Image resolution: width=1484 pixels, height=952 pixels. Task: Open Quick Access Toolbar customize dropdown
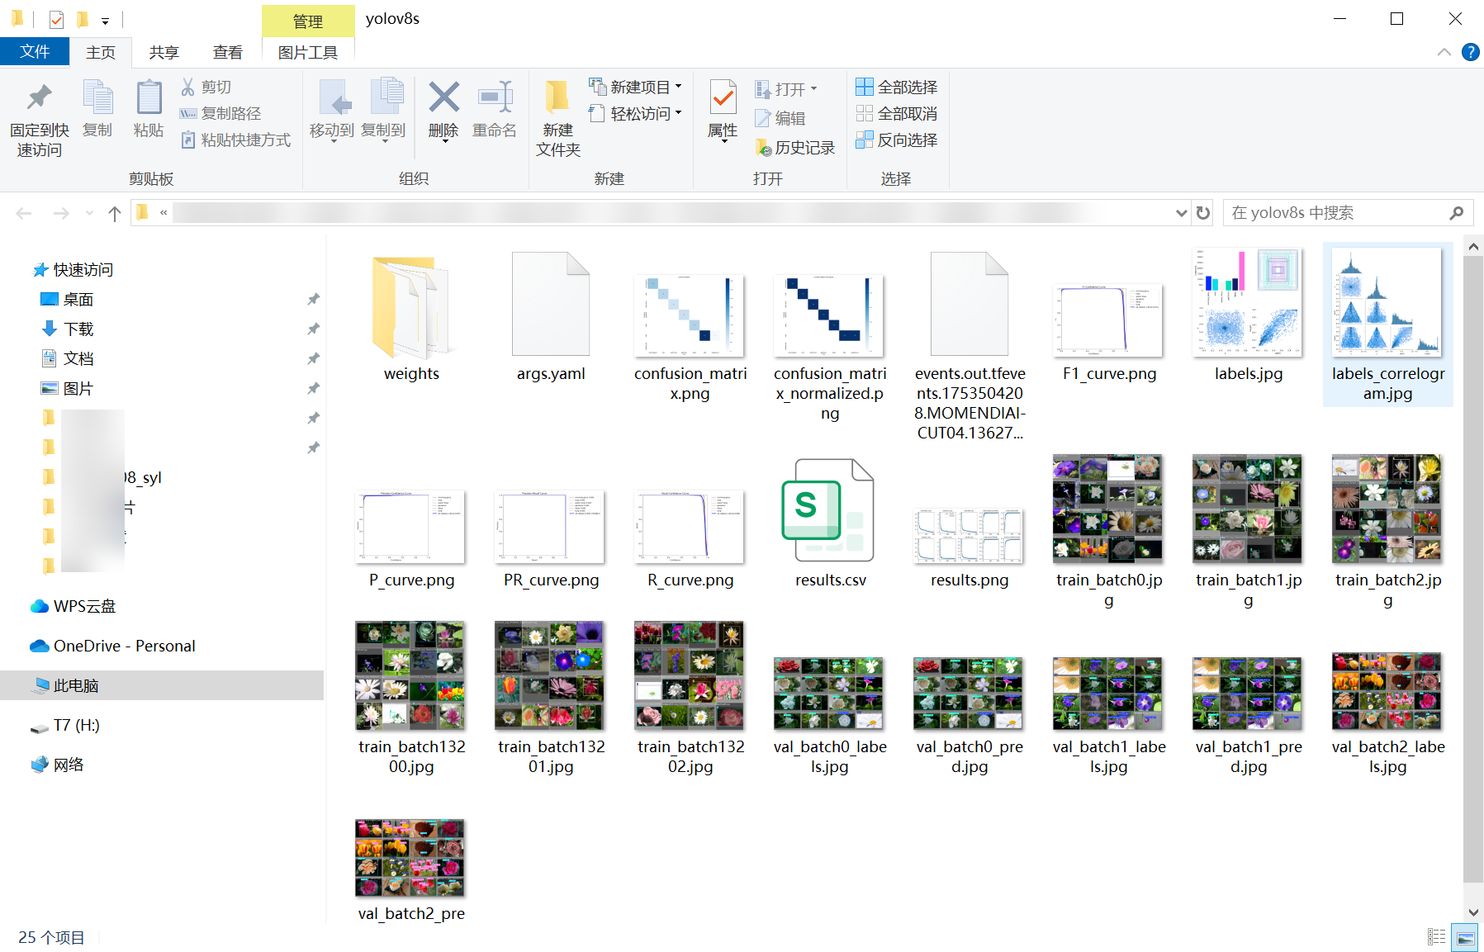tap(105, 21)
